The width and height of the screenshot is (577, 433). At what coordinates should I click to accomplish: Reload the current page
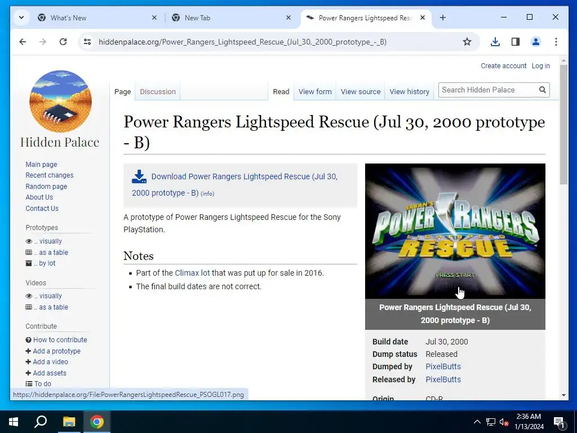click(63, 42)
